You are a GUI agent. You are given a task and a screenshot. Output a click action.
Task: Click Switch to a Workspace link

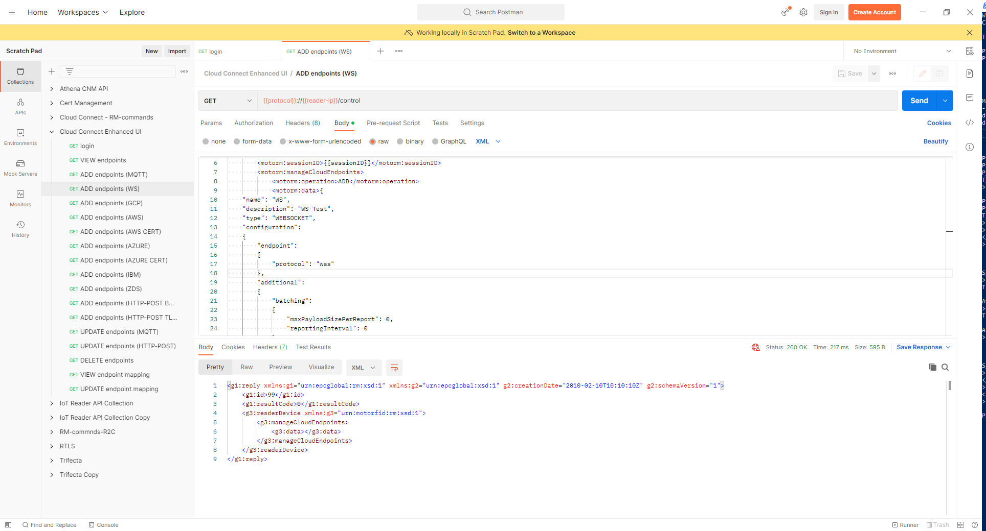pos(542,33)
